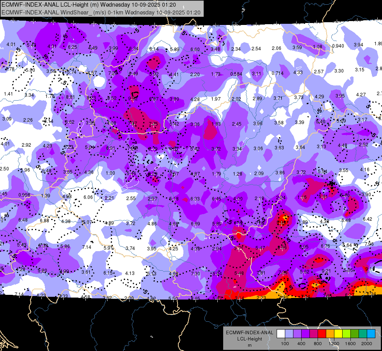The height and width of the screenshot is (351, 382).
Task: Click the wind shear value 4.33
Action: coord(298,72)
